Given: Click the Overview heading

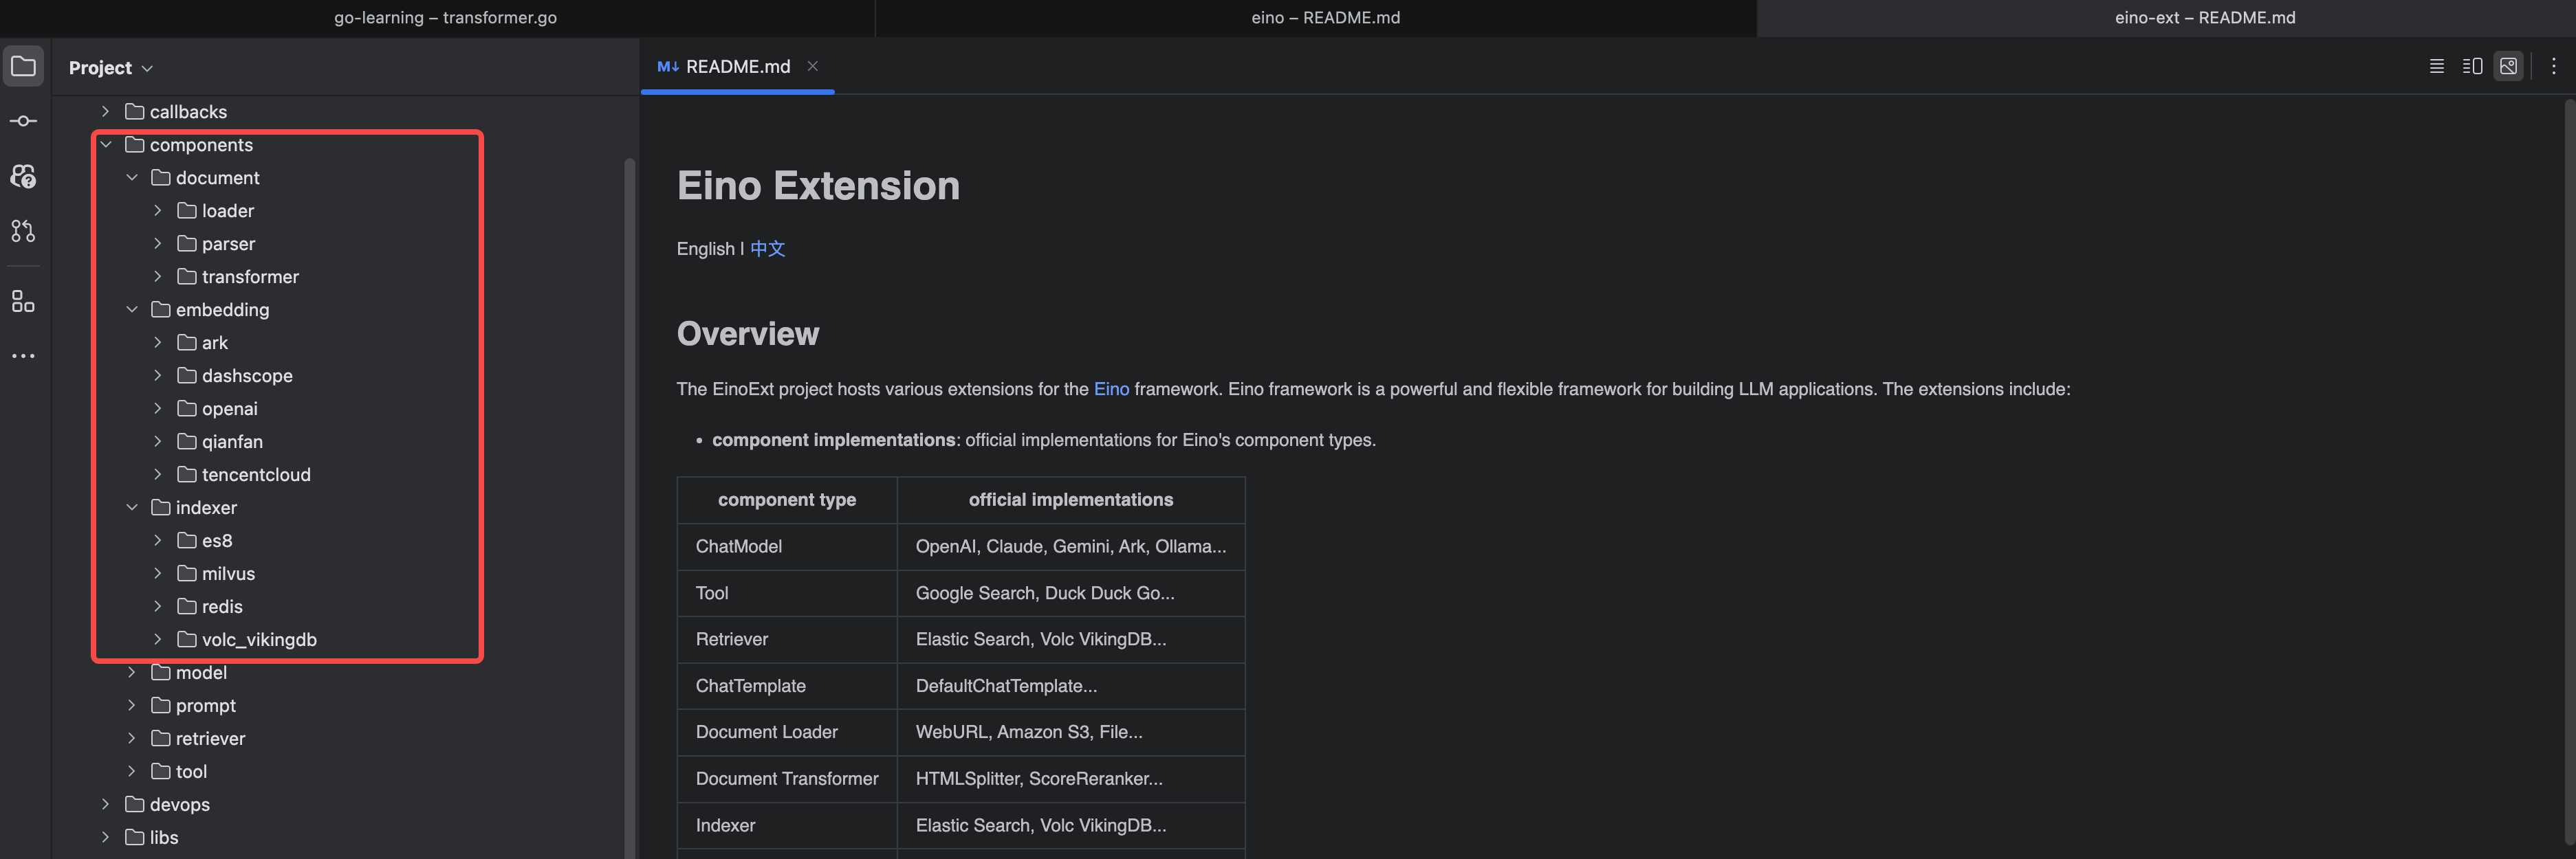Looking at the screenshot, I should 748,333.
